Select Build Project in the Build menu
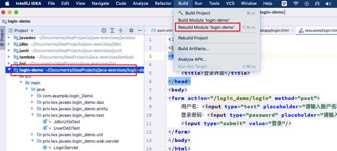The image size is (337, 151). [x=217, y=13]
